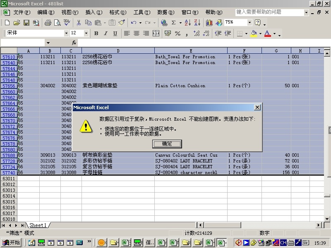Screen dimensions: 331x248
Task: Open the 格式(O) menu
Action: (x=118, y=12)
